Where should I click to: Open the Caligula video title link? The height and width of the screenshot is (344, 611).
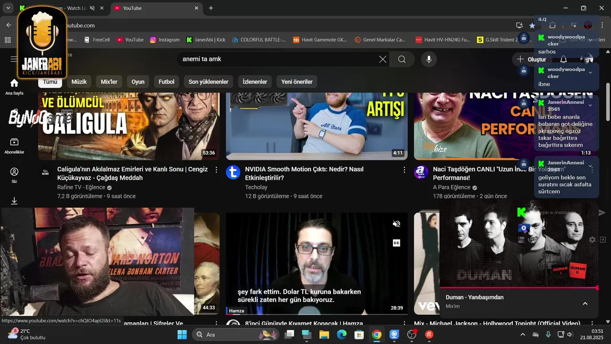(133, 173)
